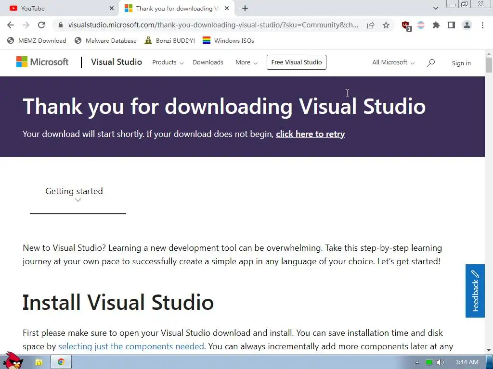Click the 3:44 AM clock
This screenshot has width=493, height=369.
pyautogui.click(x=467, y=362)
